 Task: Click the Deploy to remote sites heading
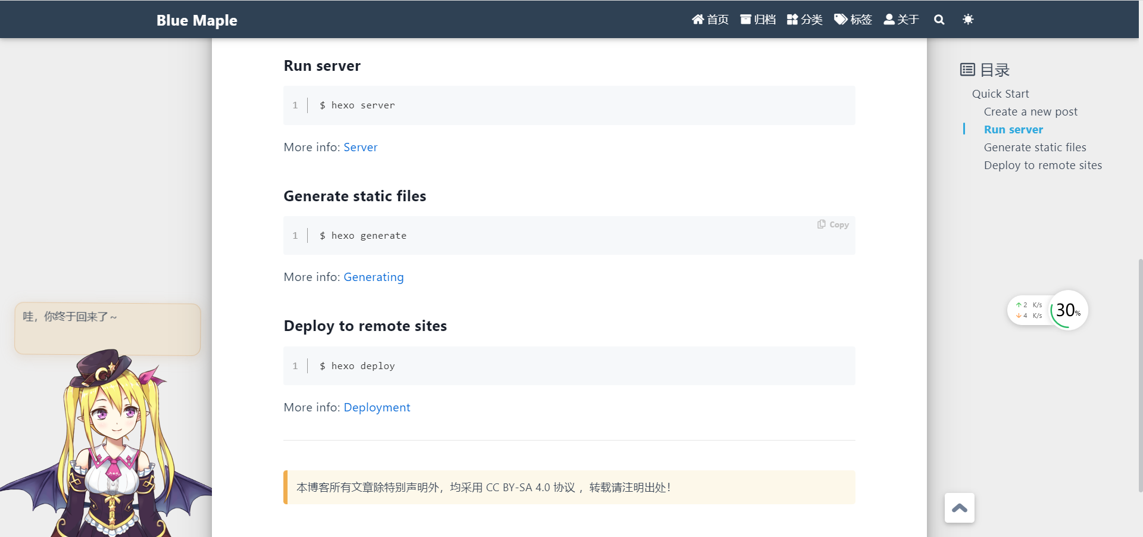point(365,326)
